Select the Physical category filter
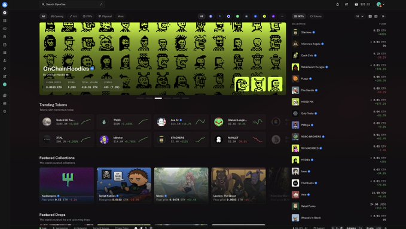406x229 pixels. click(105, 16)
